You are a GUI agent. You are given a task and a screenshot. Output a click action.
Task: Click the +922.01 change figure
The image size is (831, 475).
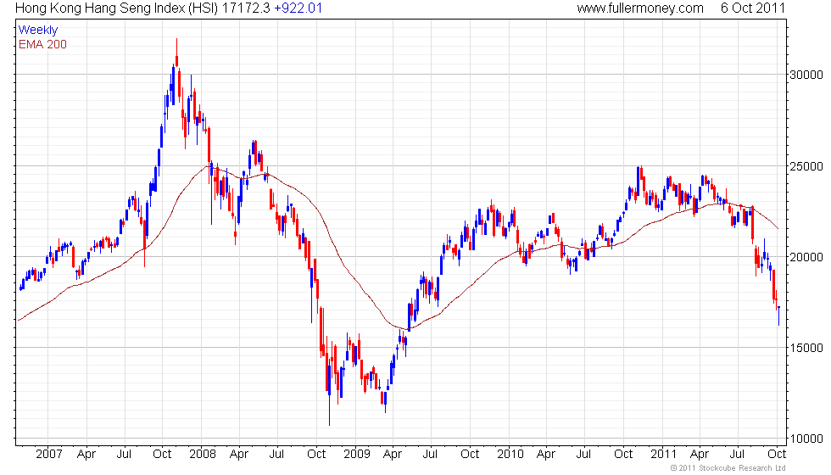point(298,8)
